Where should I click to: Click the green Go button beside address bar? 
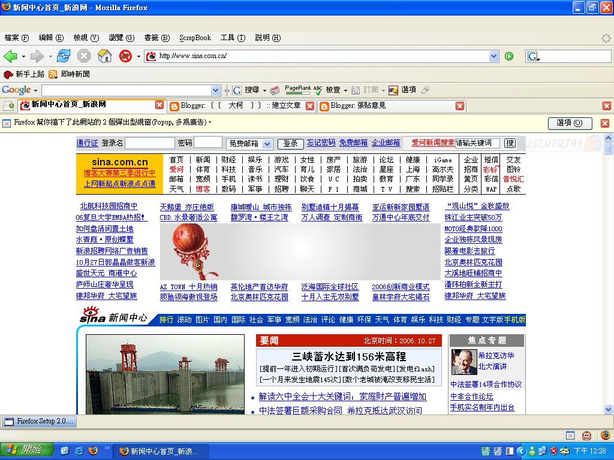[x=509, y=56]
